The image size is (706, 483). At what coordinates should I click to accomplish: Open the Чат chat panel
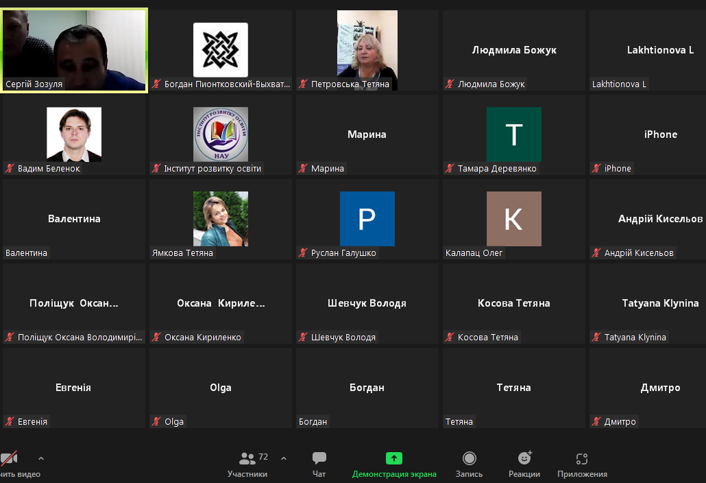pyautogui.click(x=319, y=463)
